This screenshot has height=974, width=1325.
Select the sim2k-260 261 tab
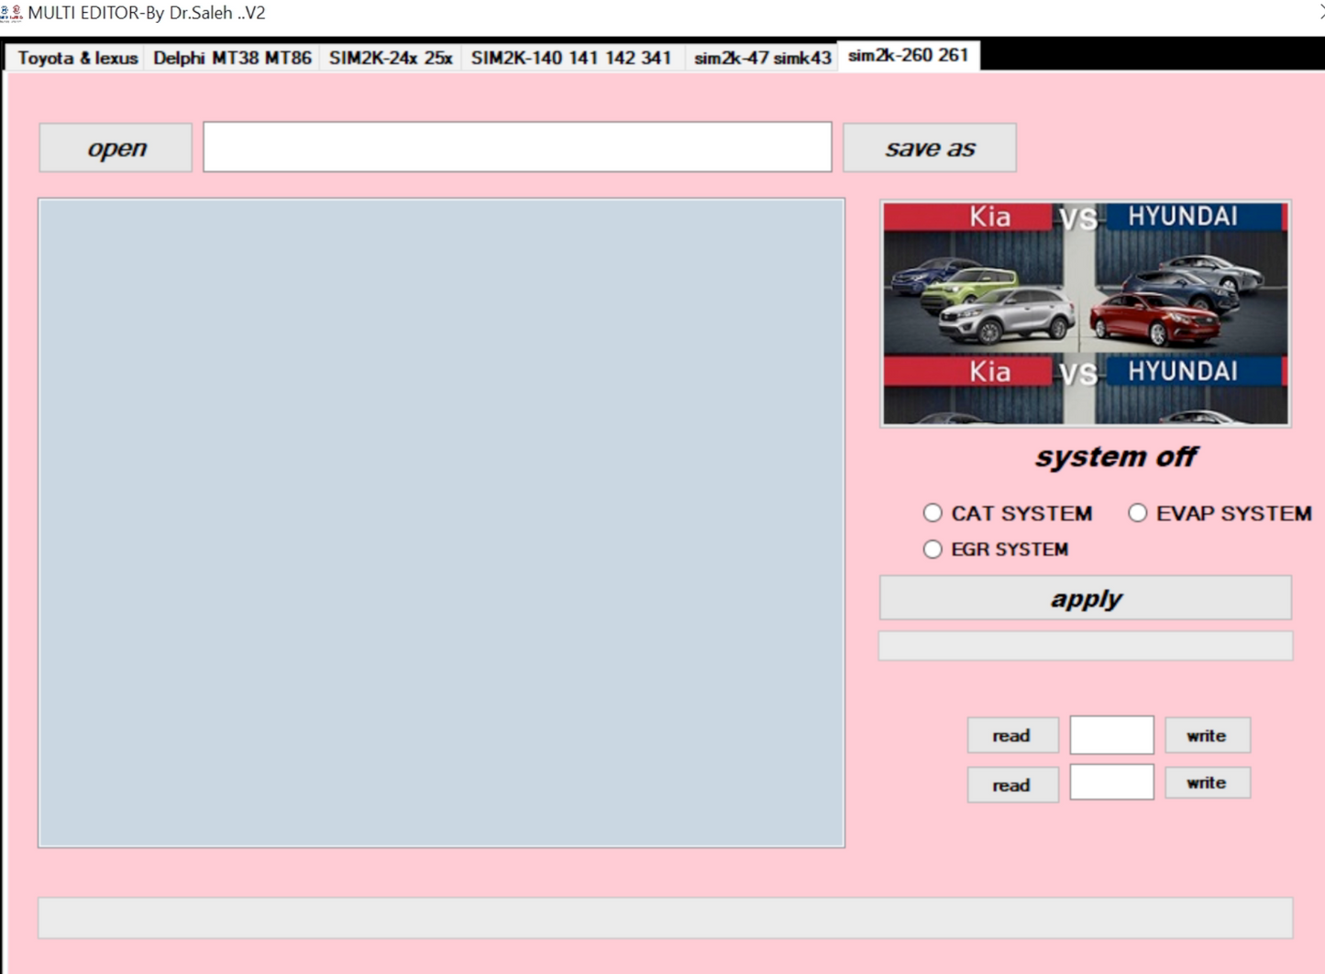pyautogui.click(x=909, y=55)
